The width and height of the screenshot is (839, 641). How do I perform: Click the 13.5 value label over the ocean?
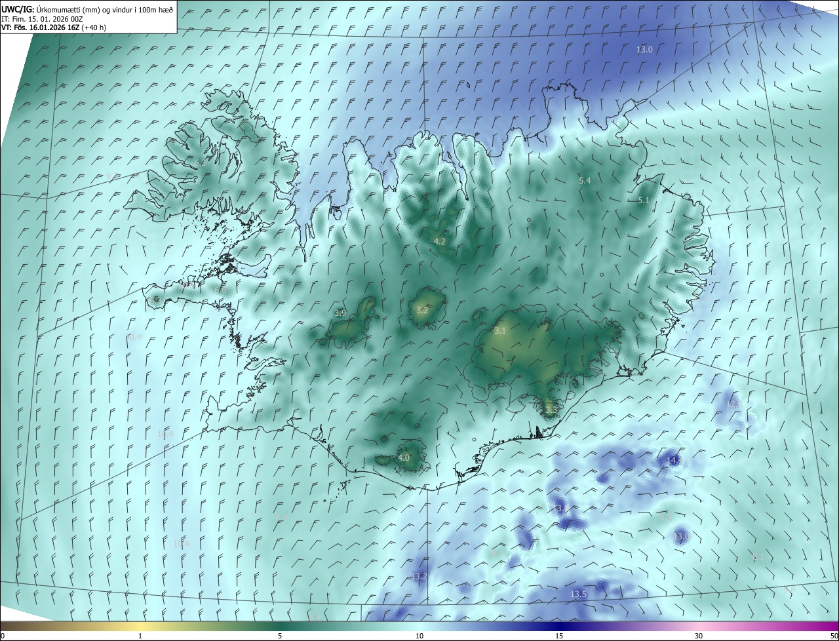point(578,594)
